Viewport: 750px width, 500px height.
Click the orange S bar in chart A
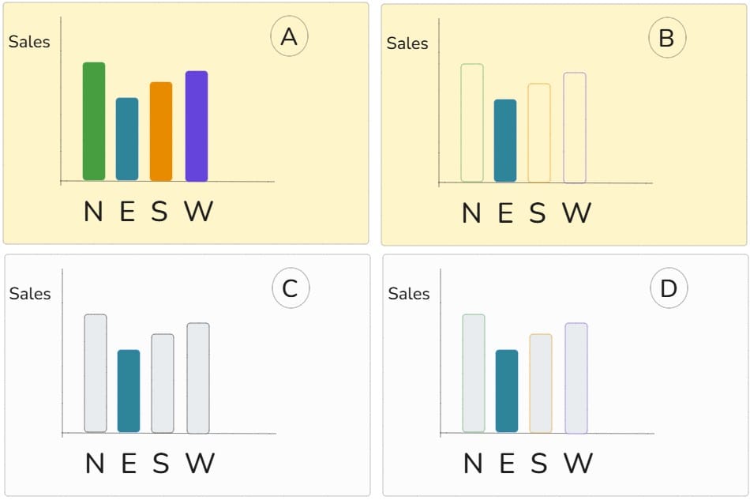161,131
